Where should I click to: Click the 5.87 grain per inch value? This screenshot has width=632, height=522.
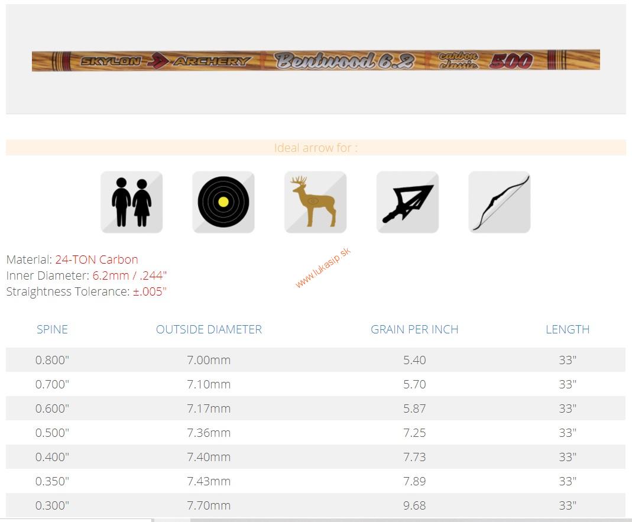[x=414, y=408]
